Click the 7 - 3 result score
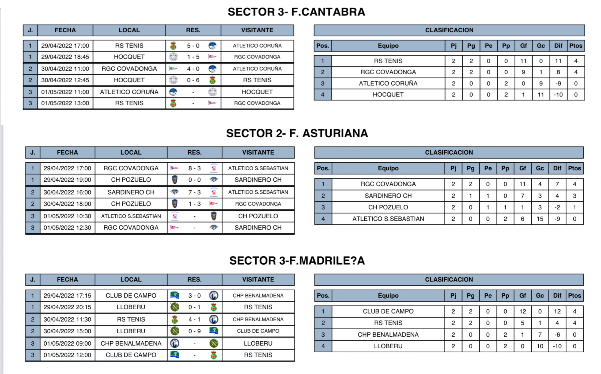The image size is (601, 374). [x=194, y=192]
